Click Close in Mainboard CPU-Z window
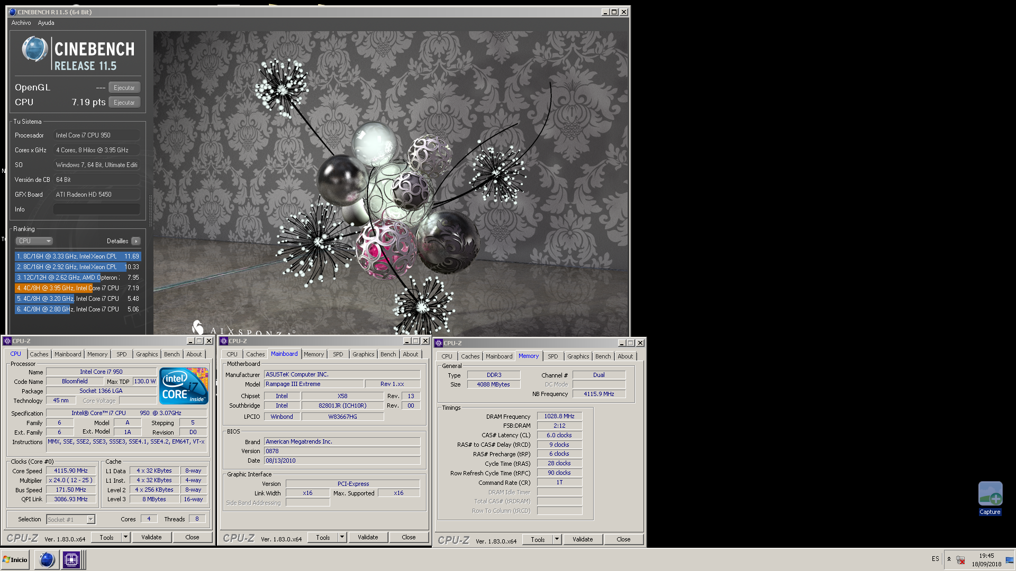 click(x=409, y=537)
